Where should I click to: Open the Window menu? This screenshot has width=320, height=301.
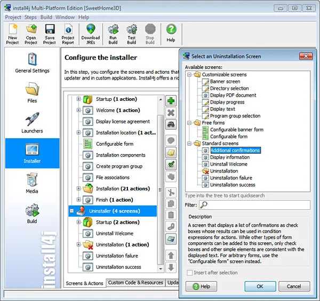click(x=65, y=17)
